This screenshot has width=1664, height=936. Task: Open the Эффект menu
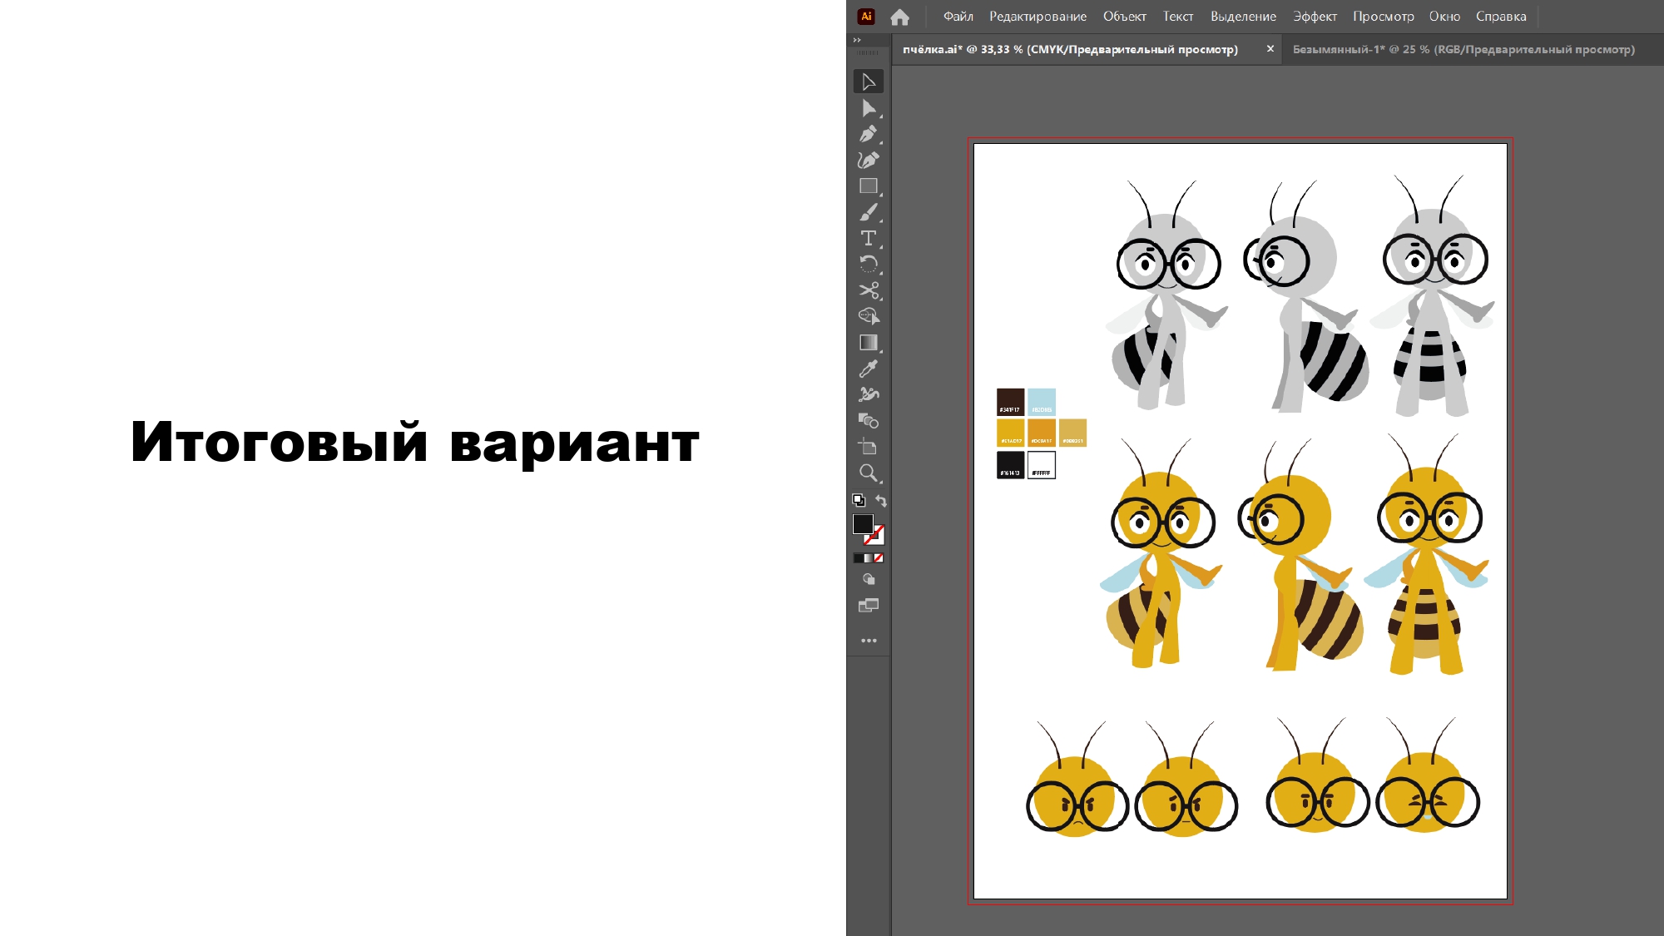click(1315, 16)
